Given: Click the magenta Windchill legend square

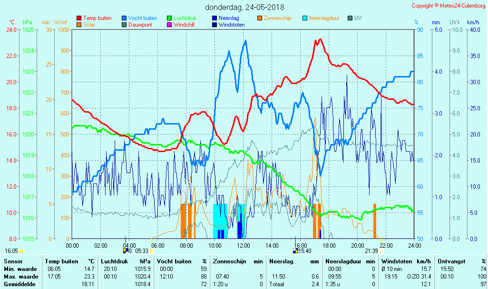Looking at the screenshot, I should click(169, 25).
